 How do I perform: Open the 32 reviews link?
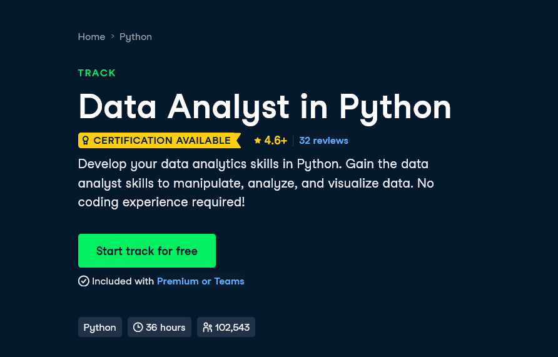(x=323, y=141)
